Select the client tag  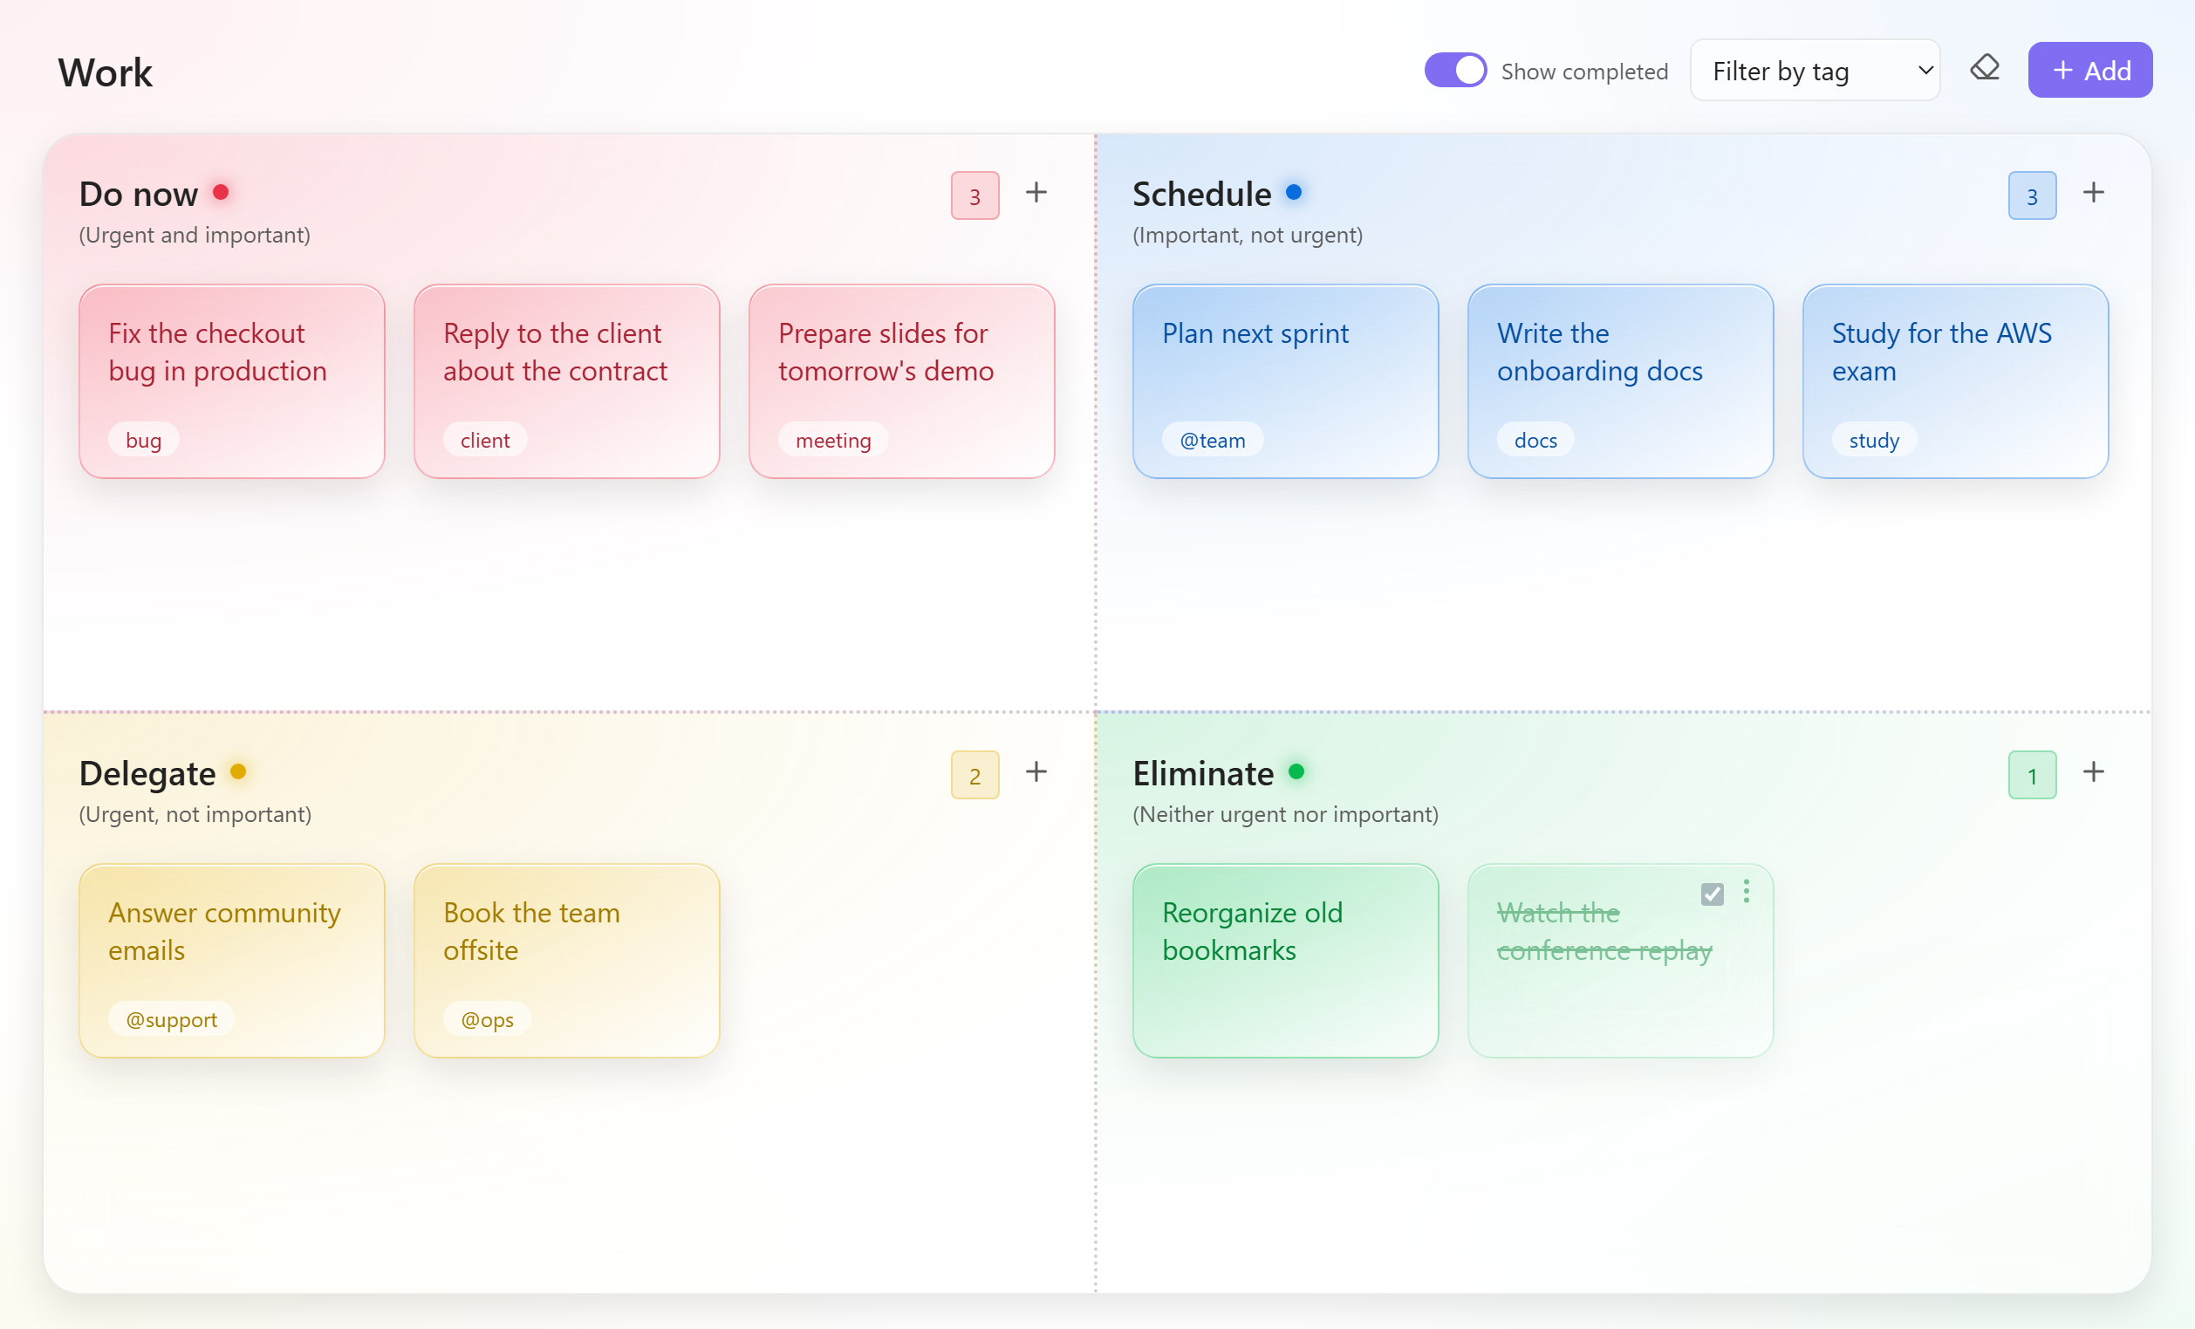pos(484,440)
